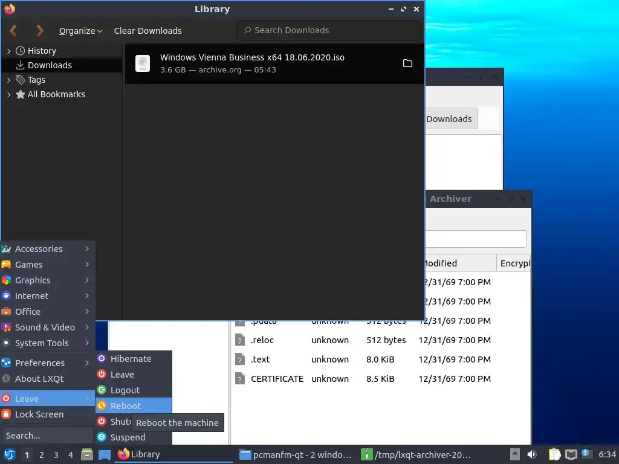Viewport: 619px width, 464px height.
Task: Expand the Office submenu
Action: pyautogui.click(x=47, y=311)
